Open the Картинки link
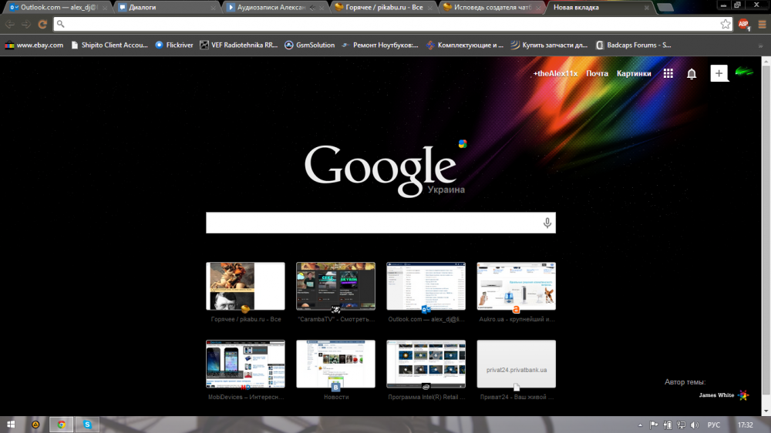This screenshot has width=771, height=433. point(634,74)
